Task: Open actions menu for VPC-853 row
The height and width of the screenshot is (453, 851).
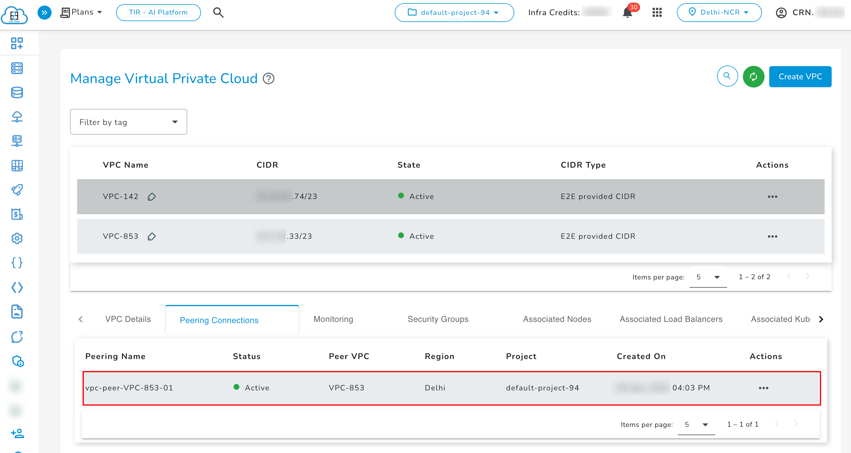Action: coord(772,236)
